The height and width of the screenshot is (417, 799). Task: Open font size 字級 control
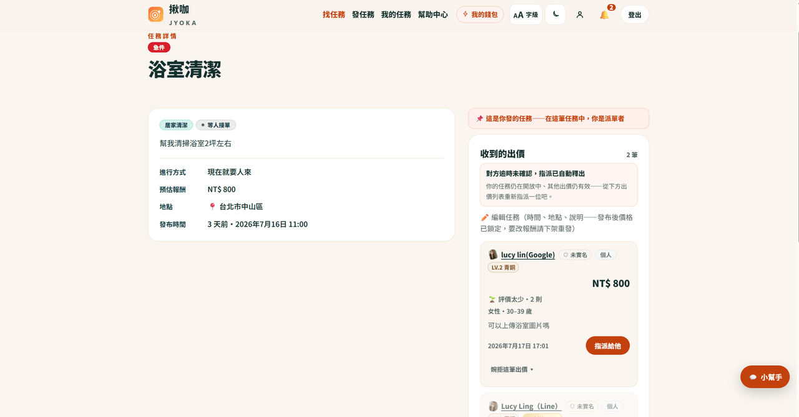[x=526, y=14]
